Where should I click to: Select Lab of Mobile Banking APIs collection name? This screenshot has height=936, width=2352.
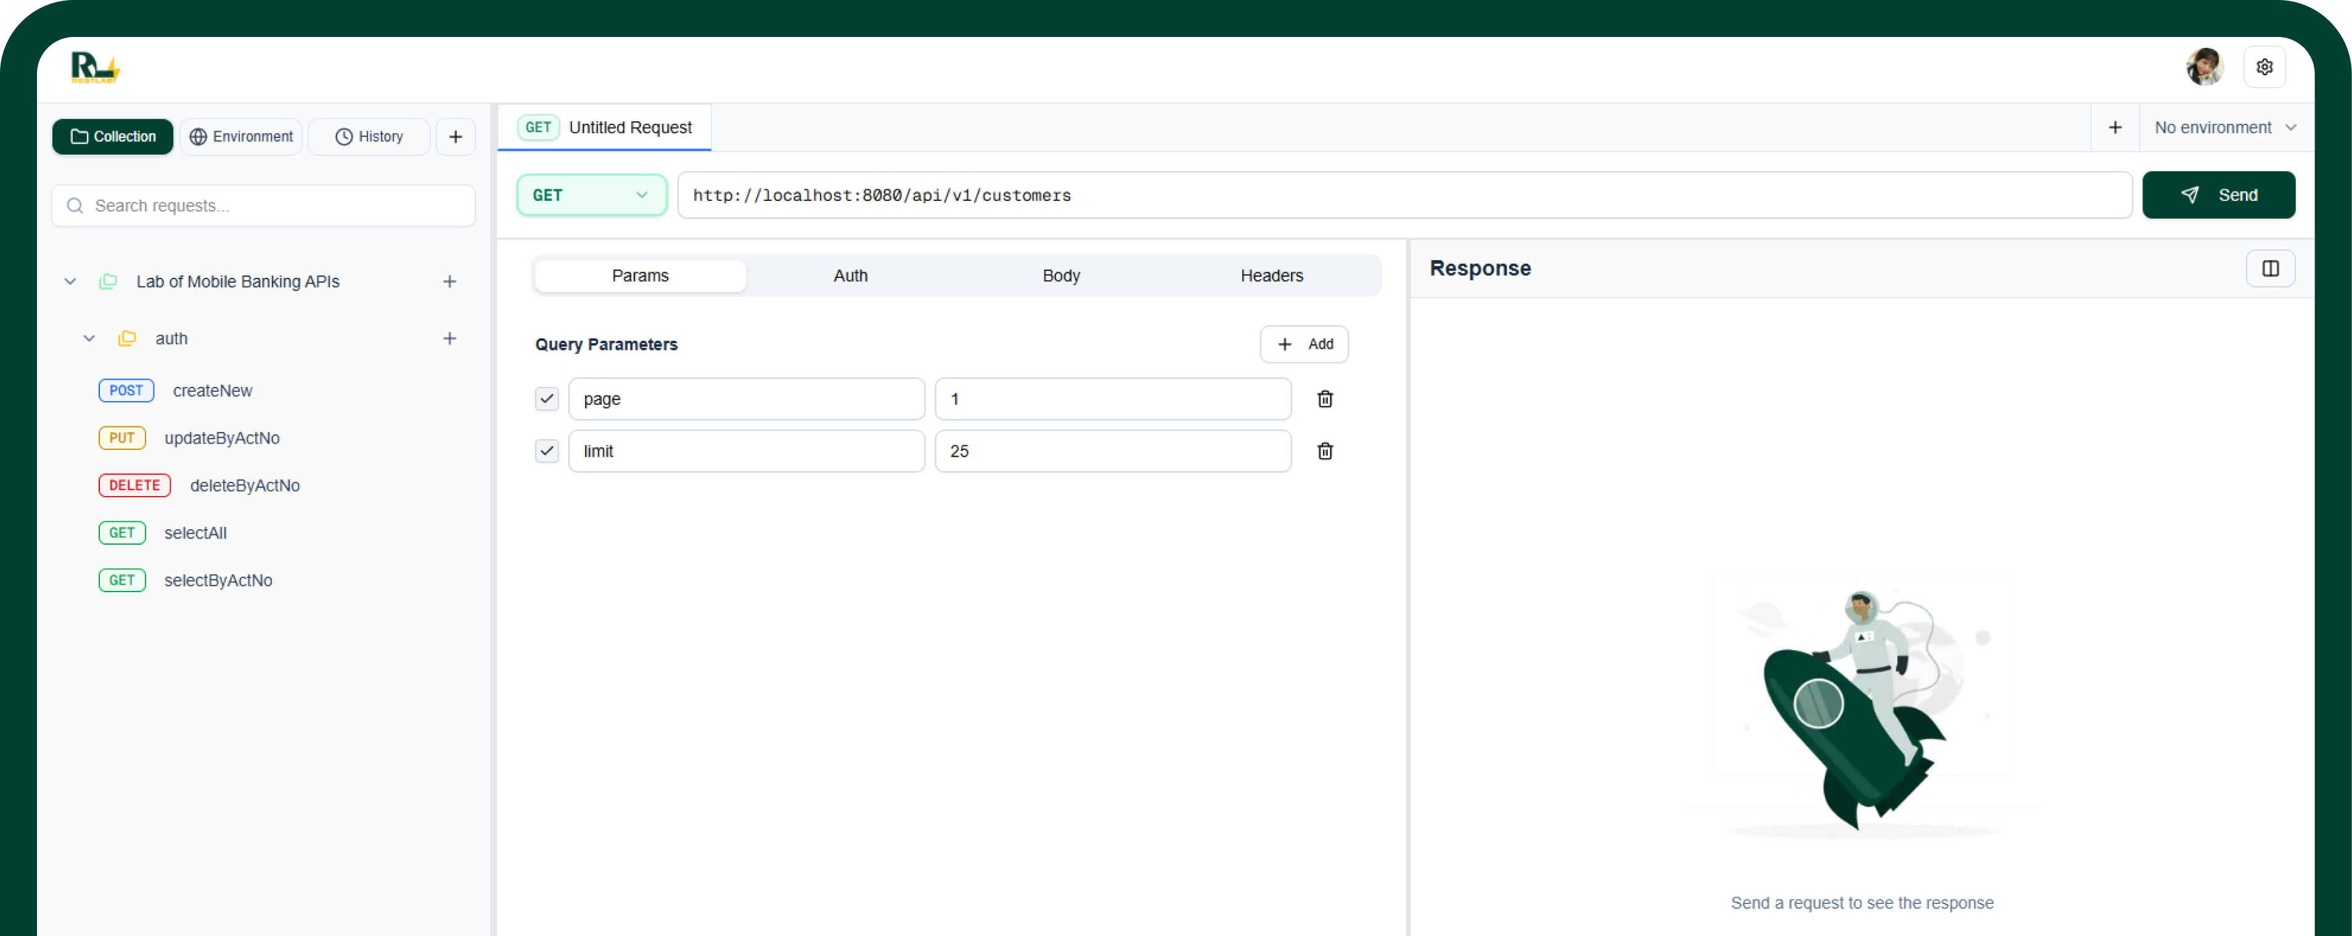239,282
